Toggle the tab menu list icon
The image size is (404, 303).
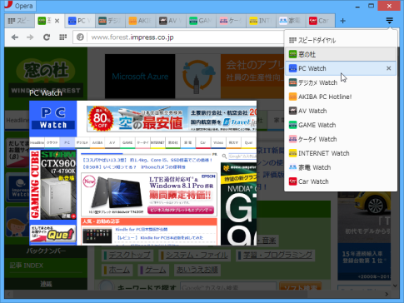390,21
